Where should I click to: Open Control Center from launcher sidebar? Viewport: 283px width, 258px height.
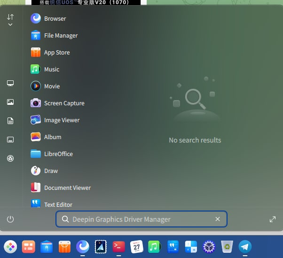(x=10, y=158)
